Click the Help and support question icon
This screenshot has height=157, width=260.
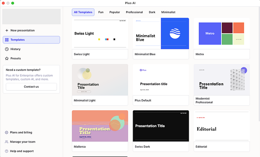tap(6, 151)
